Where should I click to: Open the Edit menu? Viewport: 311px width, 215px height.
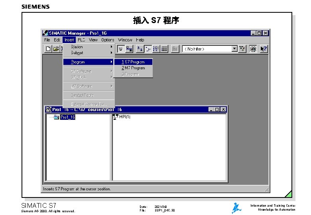[57, 40]
